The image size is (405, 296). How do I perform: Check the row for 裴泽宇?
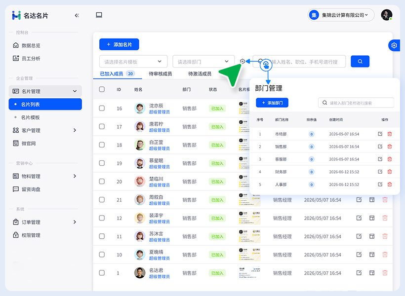[102, 218]
